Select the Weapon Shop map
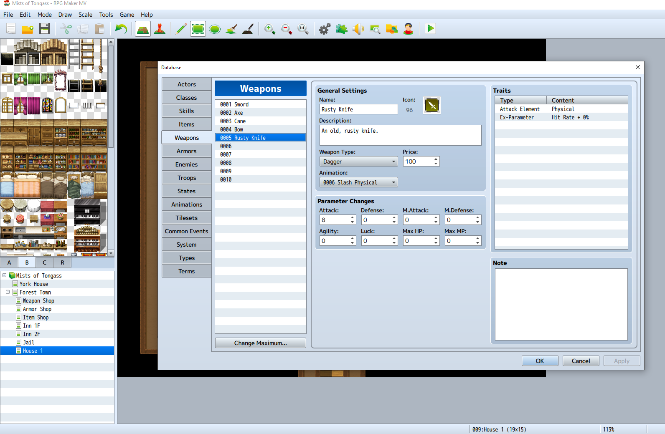Screen dimensions: 665x434 coord(38,301)
